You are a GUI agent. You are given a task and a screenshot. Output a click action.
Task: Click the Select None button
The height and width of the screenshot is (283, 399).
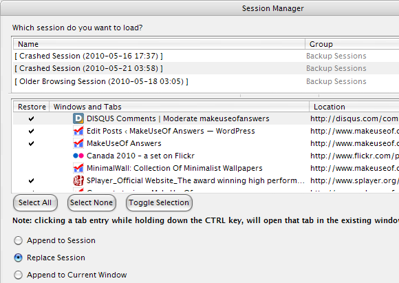[91, 202]
